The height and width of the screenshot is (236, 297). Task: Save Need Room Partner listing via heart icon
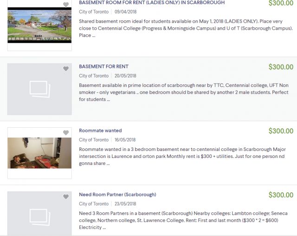[66, 197]
